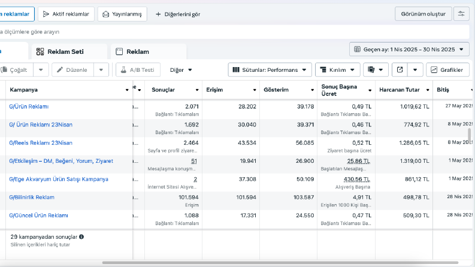Click the reach value 43.534

tap(247, 143)
